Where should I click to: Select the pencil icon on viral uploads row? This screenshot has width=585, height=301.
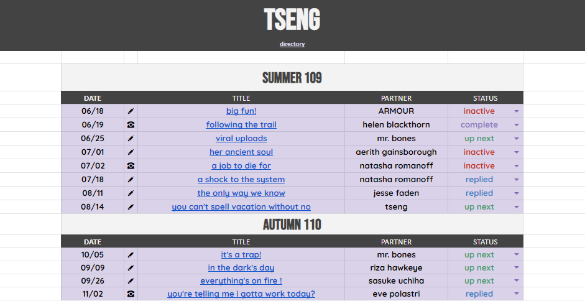(131, 139)
